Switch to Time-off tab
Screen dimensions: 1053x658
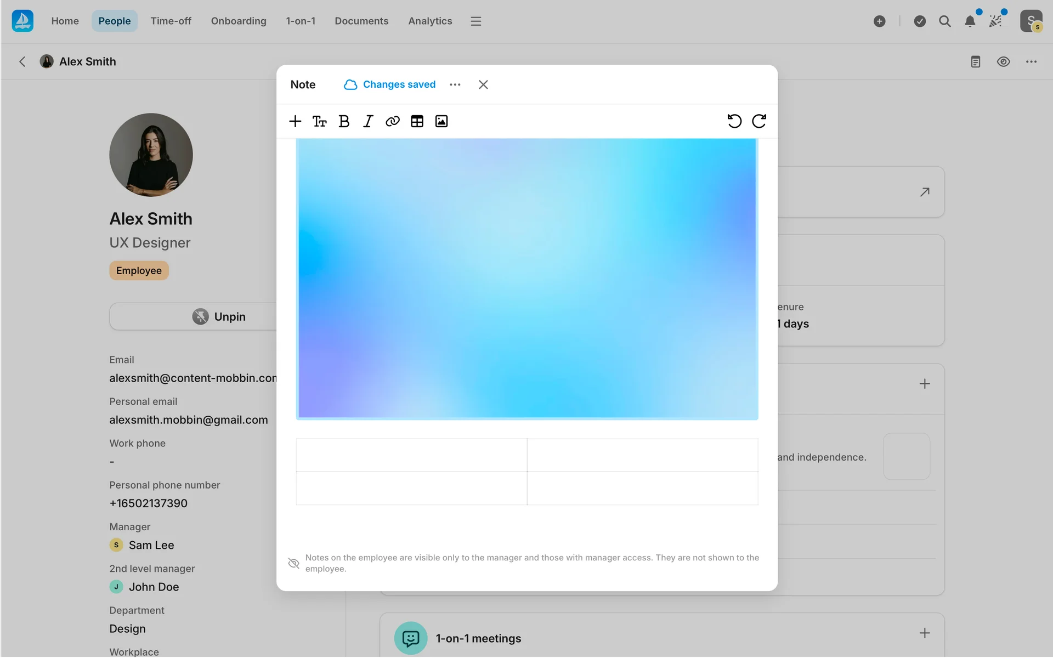click(x=171, y=21)
